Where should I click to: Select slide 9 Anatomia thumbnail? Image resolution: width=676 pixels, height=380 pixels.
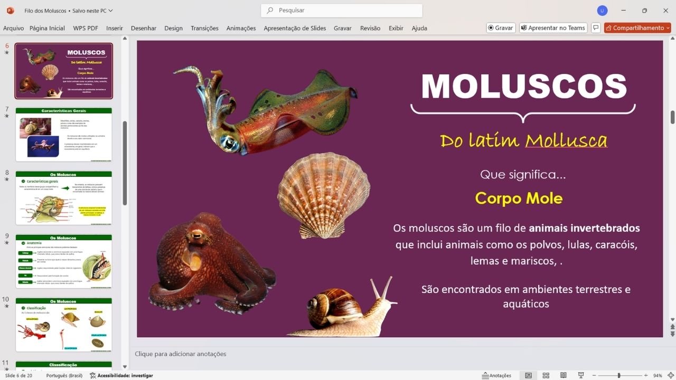63,261
